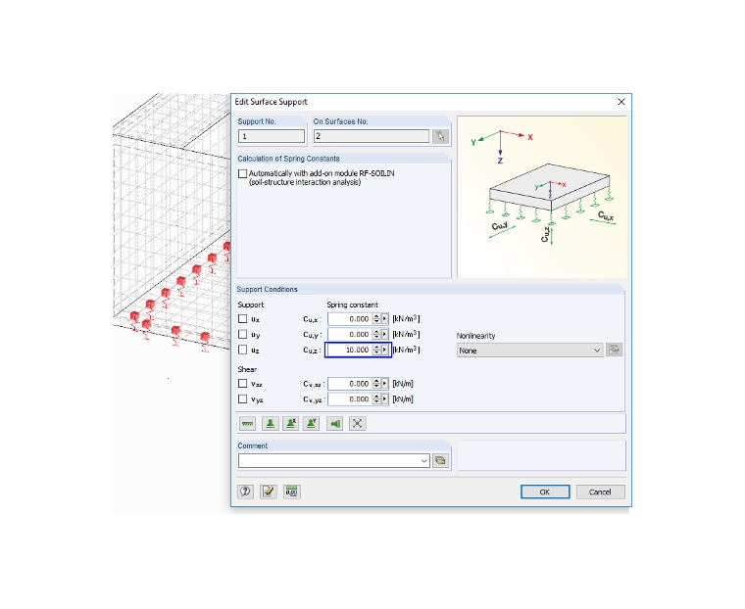
Task: Click the On Surfaces No. input field
Action: (x=372, y=136)
